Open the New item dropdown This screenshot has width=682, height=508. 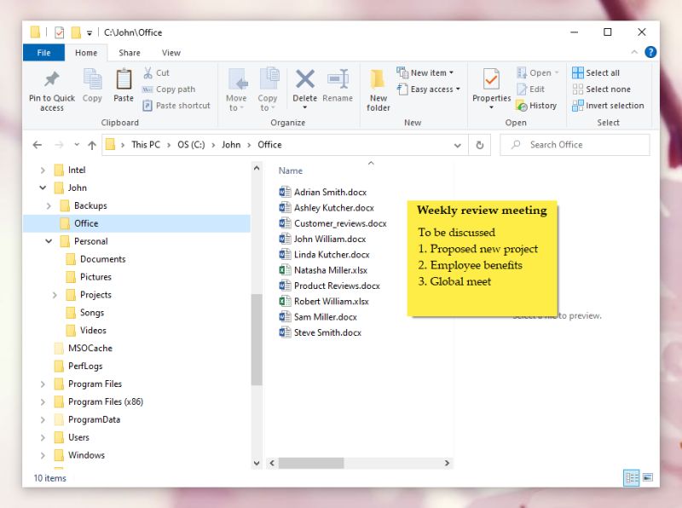coord(451,72)
